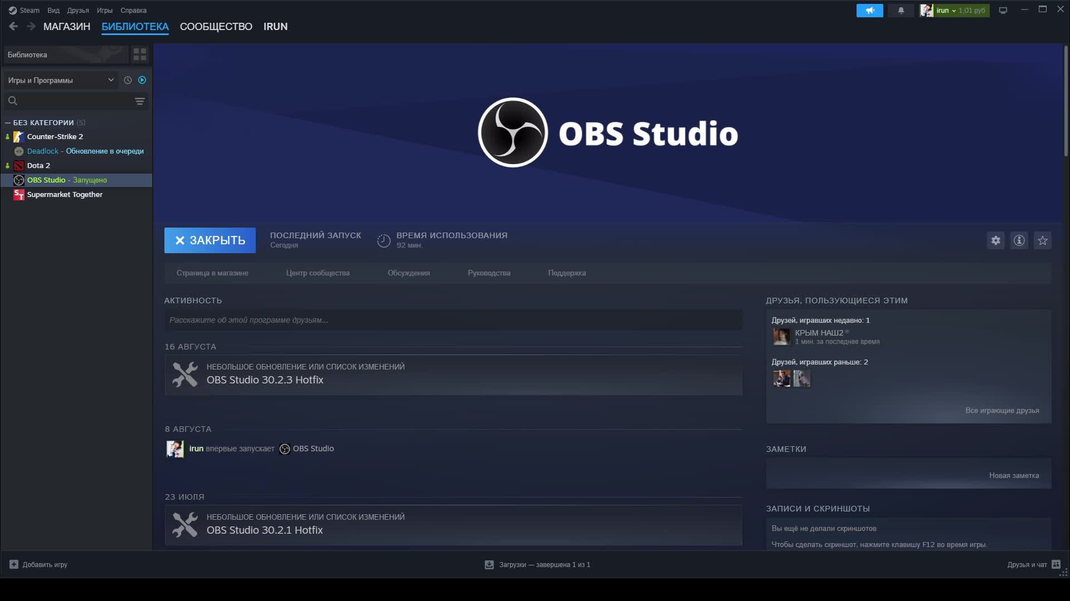Click the add game plus icon
Screen dimensions: 1070x601
[x=14, y=564]
